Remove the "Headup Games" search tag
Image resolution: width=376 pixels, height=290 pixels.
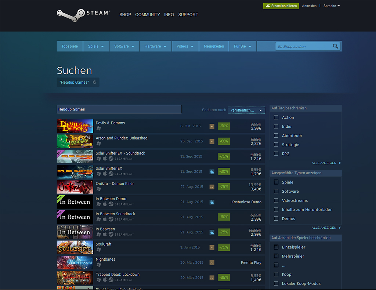click(x=94, y=82)
